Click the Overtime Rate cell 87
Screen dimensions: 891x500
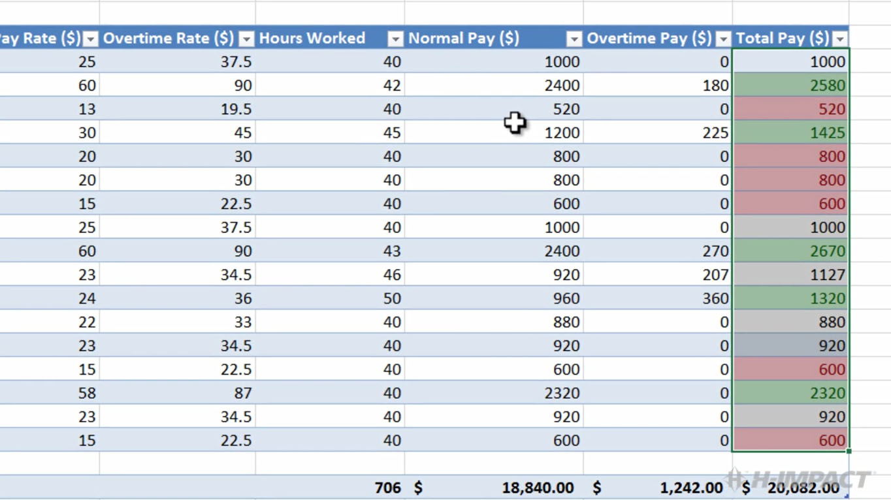pos(177,393)
